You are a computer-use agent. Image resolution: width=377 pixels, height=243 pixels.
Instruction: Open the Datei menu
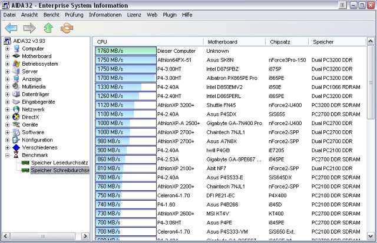[x=9, y=15]
